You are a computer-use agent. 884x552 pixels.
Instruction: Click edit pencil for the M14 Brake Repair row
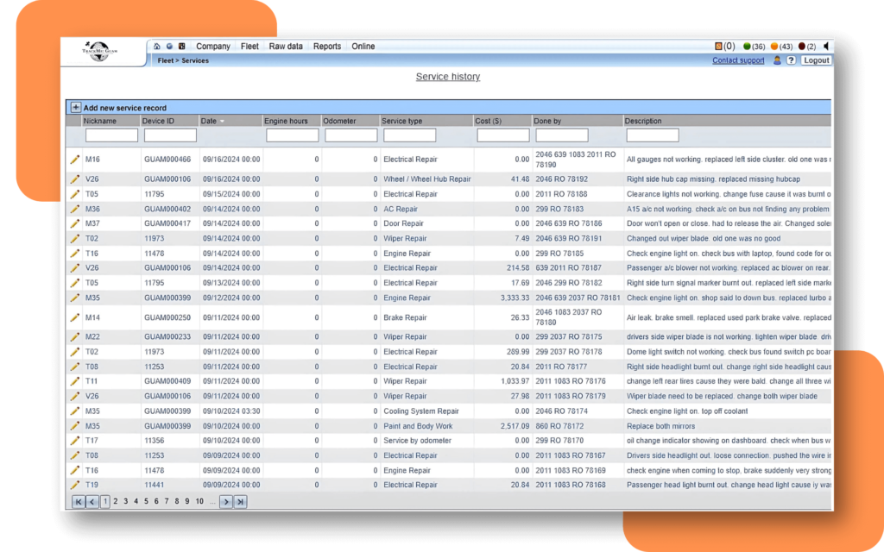tap(75, 317)
